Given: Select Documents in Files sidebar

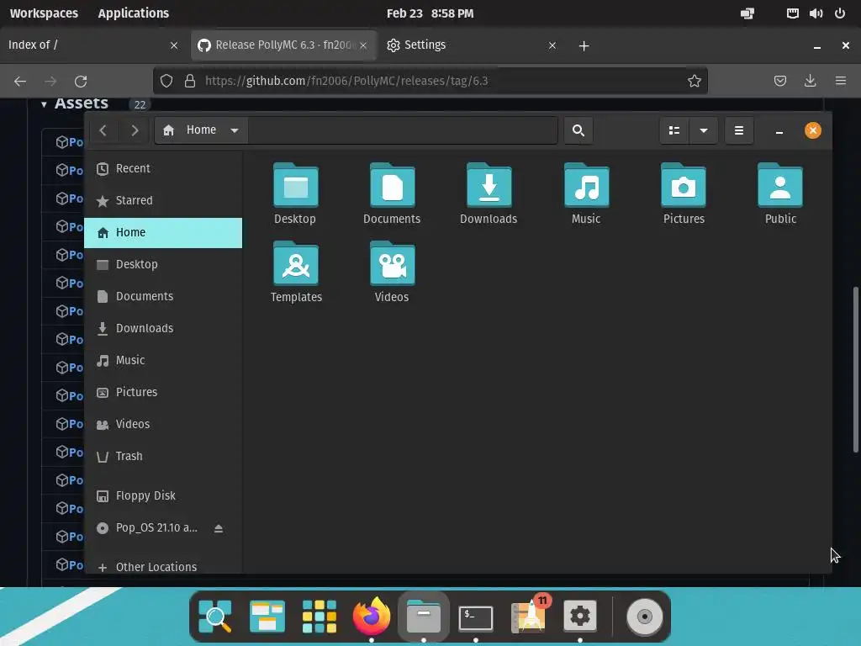Looking at the screenshot, I should (163, 297).
